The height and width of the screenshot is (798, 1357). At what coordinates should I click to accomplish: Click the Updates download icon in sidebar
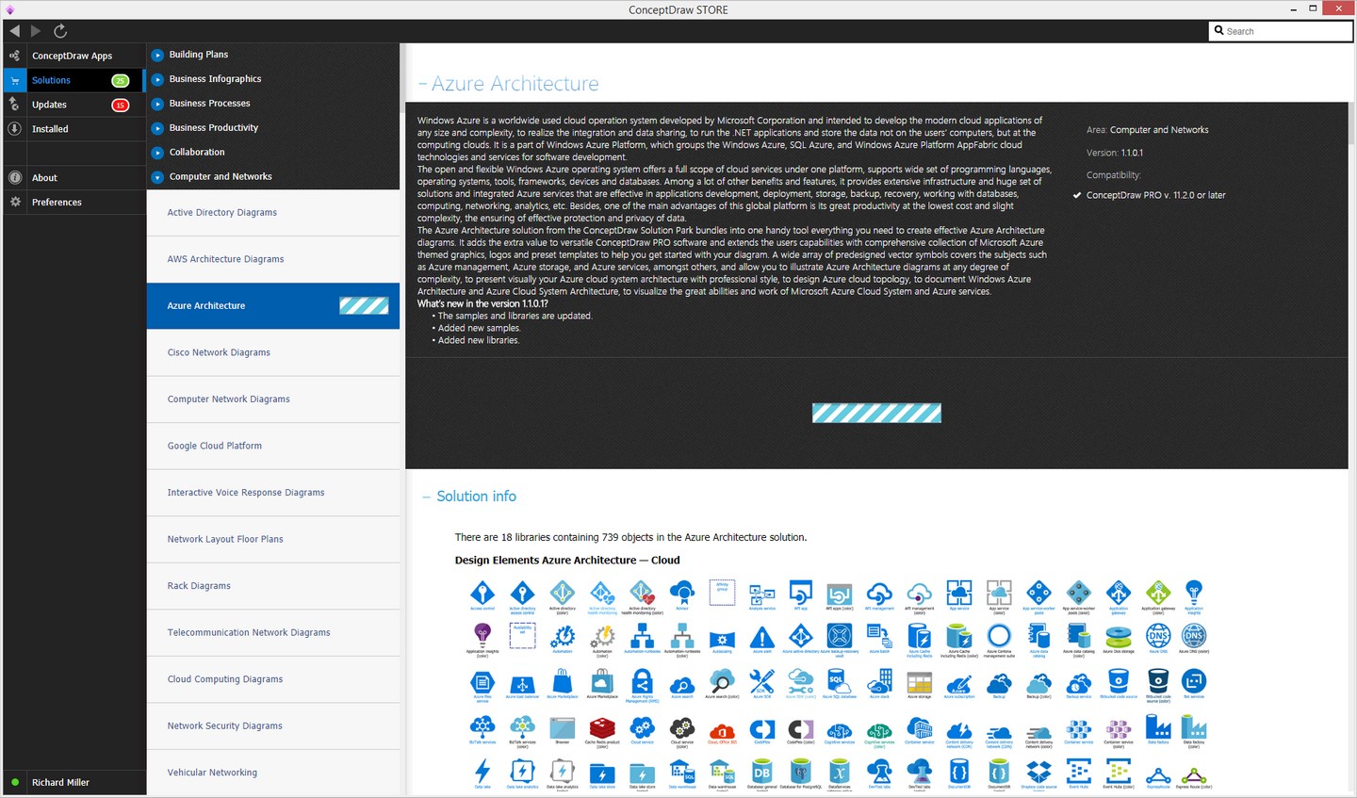coord(14,105)
